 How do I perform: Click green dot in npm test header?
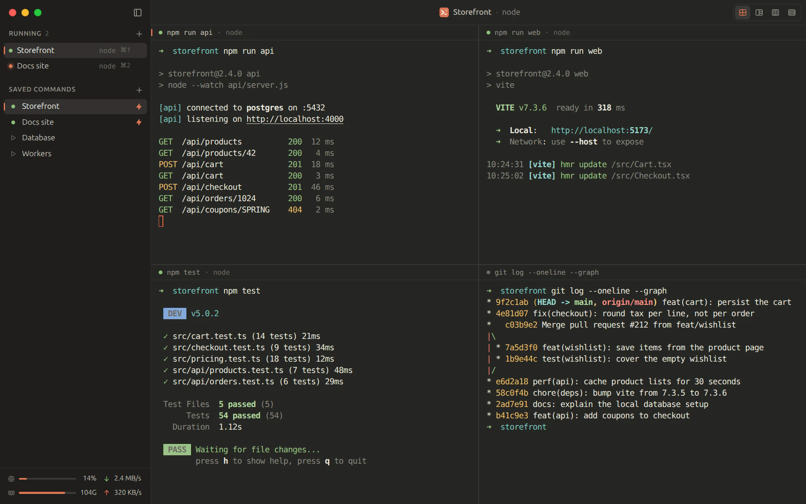point(160,272)
